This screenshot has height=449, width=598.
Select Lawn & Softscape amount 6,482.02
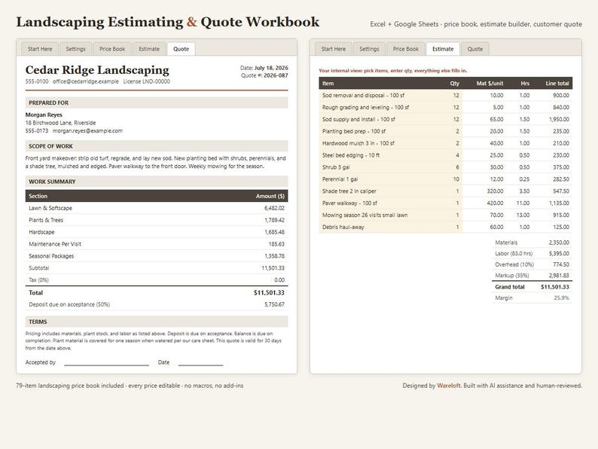pos(274,208)
